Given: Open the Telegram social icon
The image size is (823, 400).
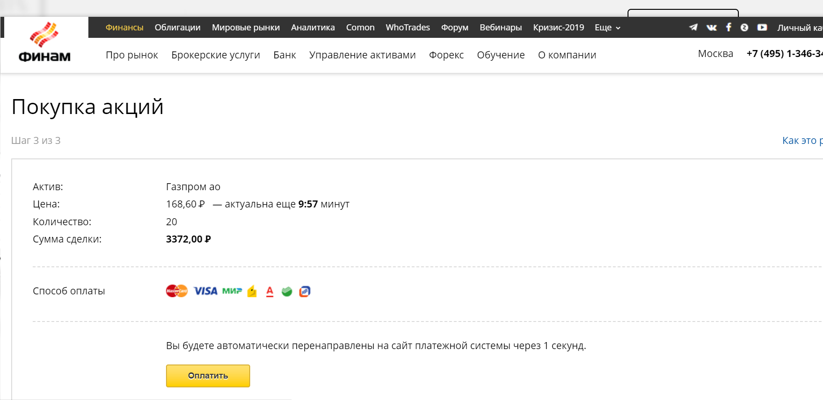Looking at the screenshot, I should tap(693, 28).
